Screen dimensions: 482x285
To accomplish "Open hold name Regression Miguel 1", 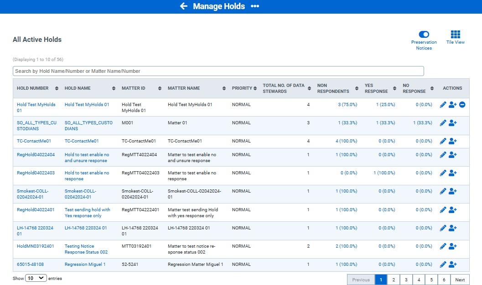I will click(85, 265).
